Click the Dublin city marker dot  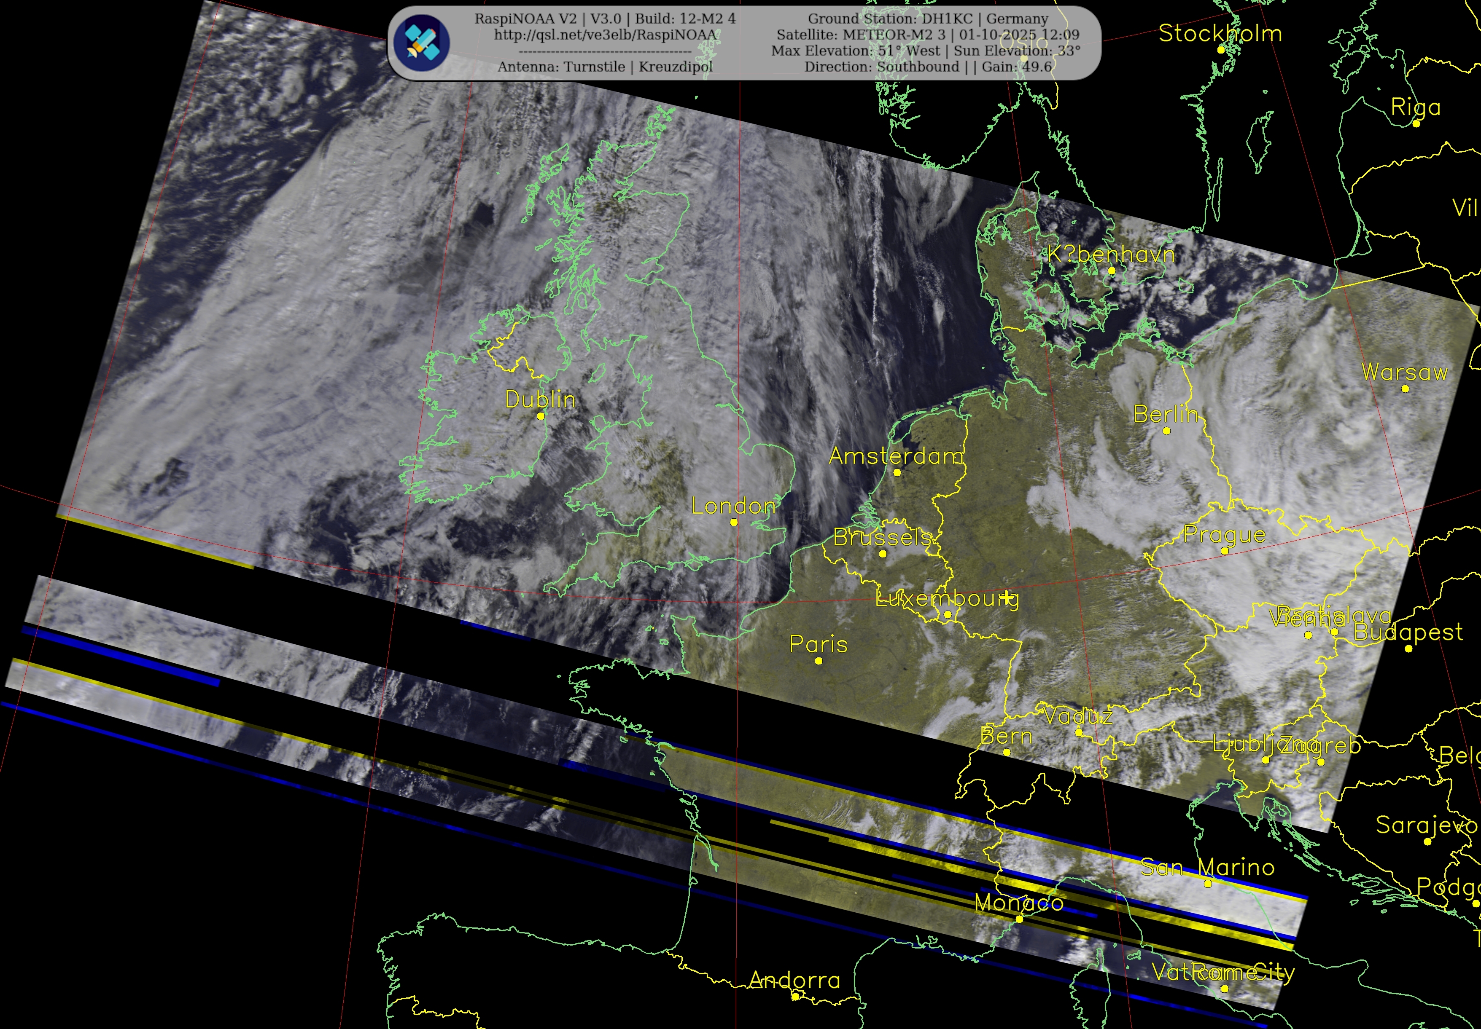[541, 416]
